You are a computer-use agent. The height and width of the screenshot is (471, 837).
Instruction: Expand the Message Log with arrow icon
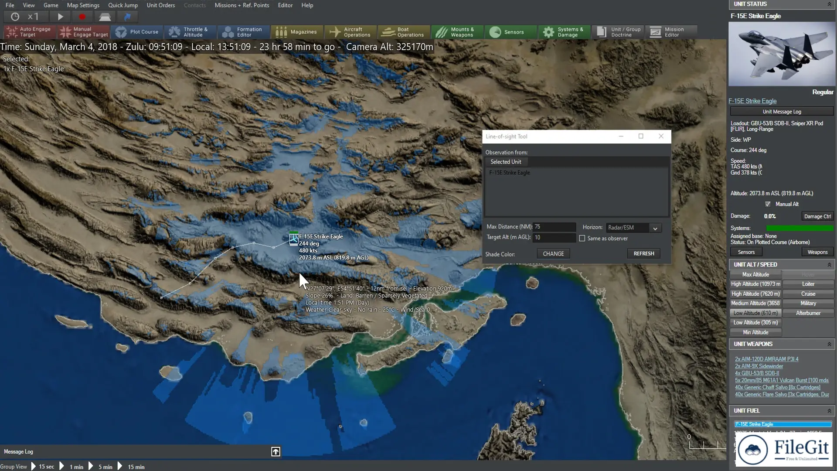click(x=276, y=452)
